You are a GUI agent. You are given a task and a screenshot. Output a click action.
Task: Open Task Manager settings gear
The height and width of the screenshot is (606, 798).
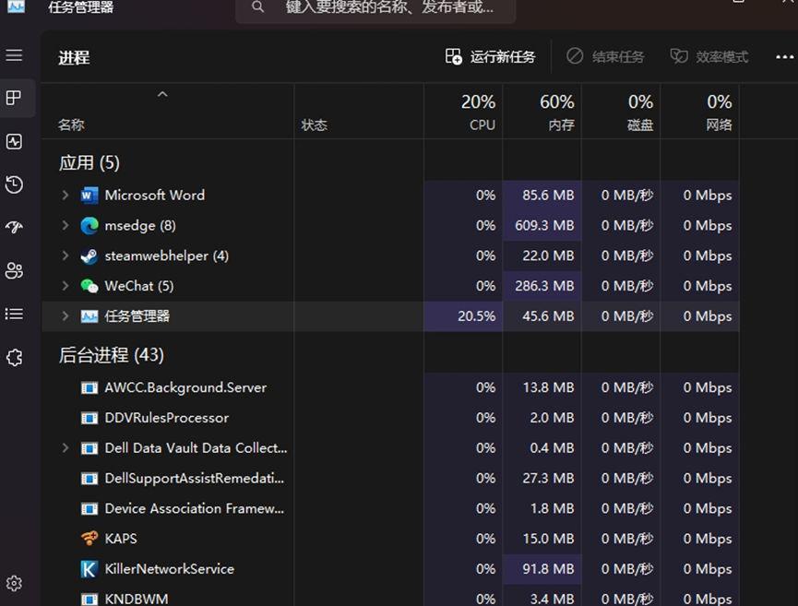pos(14,583)
